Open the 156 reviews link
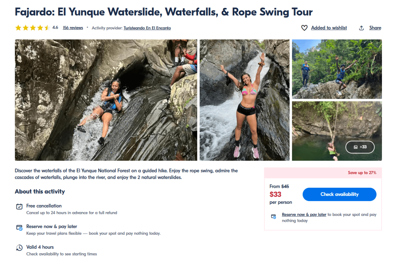The image size is (402, 259). click(73, 28)
